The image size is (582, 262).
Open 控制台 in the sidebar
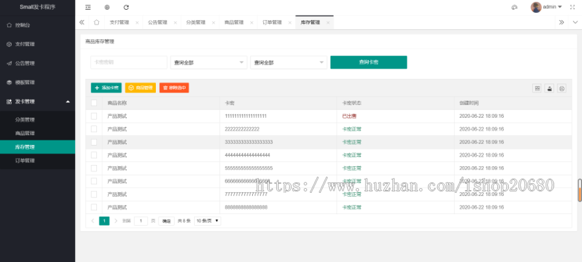pyautogui.click(x=38, y=25)
